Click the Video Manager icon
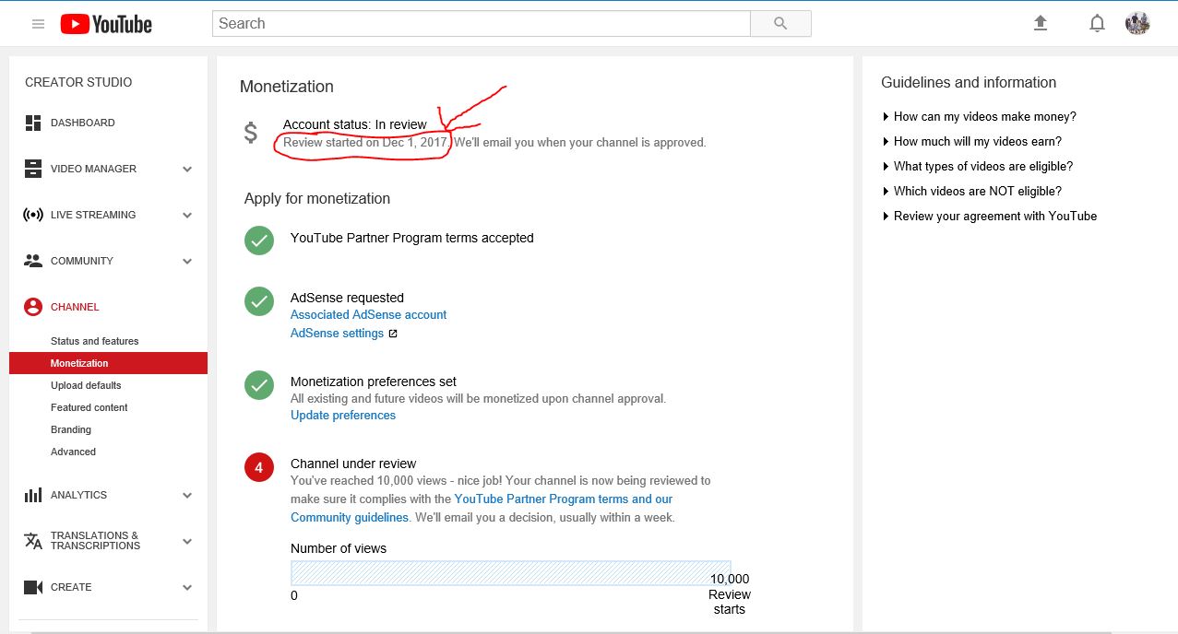This screenshot has height=634, width=1178. 33,169
